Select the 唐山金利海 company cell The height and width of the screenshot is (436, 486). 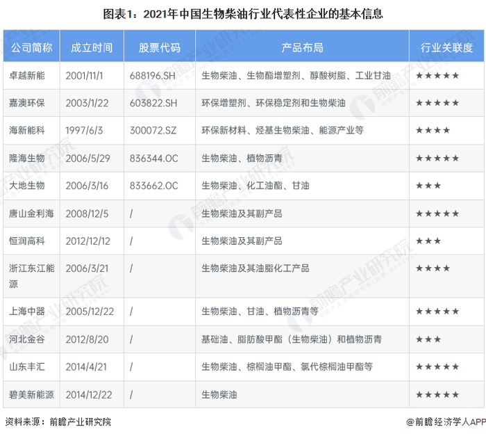point(31,213)
